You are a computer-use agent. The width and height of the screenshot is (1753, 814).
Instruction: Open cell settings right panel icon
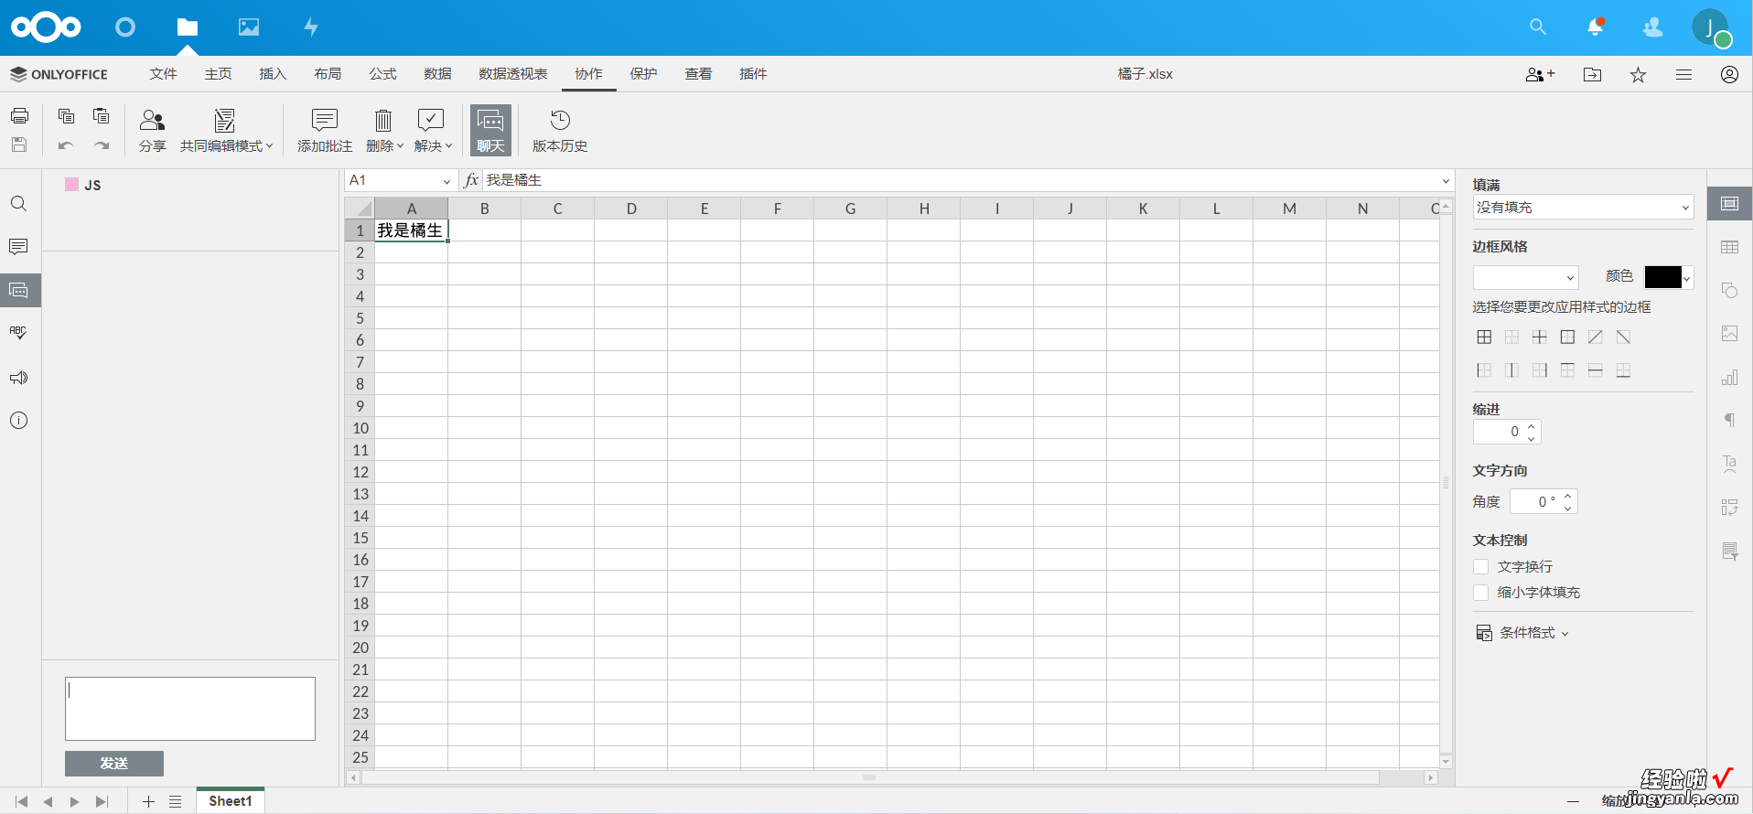(1729, 204)
